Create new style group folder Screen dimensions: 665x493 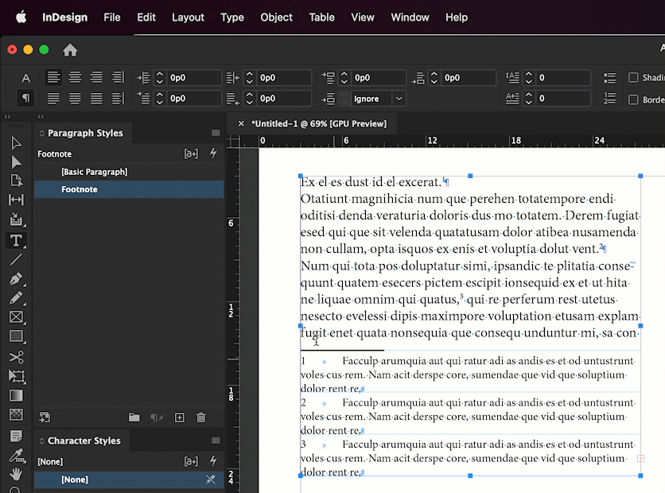pyautogui.click(x=134, y=417)
